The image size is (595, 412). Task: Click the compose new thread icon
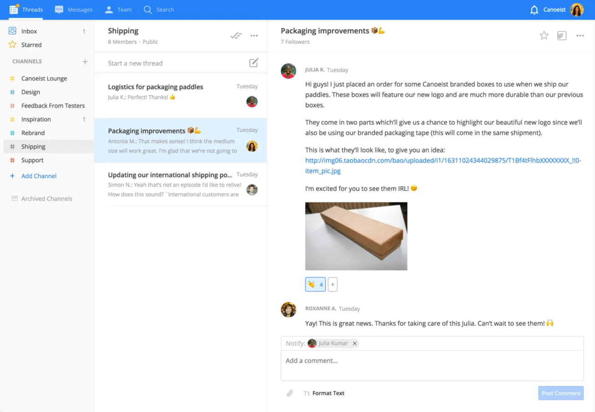[254, 63]
